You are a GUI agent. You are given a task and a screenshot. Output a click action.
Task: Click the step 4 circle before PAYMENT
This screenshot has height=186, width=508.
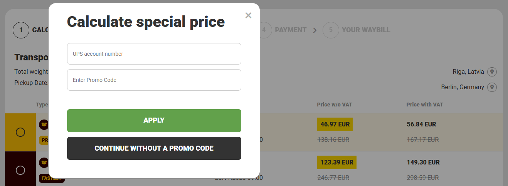click(x=264, y=30)
